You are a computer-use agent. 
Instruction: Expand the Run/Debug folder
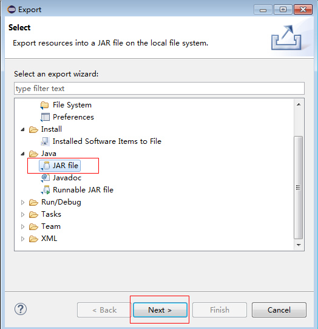point(22,203)
